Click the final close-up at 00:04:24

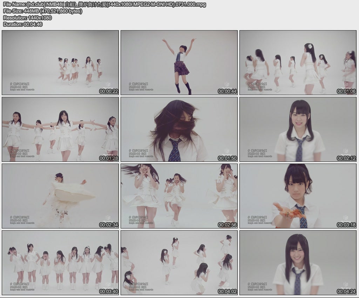(298, 263)
